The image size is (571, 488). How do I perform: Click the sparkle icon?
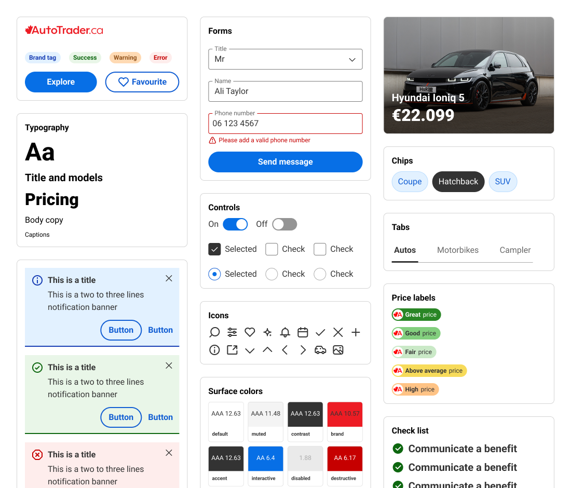point(268,332)
